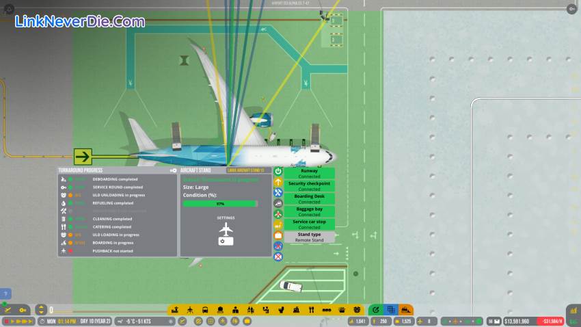Open the staff build menu icon
581x327 pixels.
point(235,310)
